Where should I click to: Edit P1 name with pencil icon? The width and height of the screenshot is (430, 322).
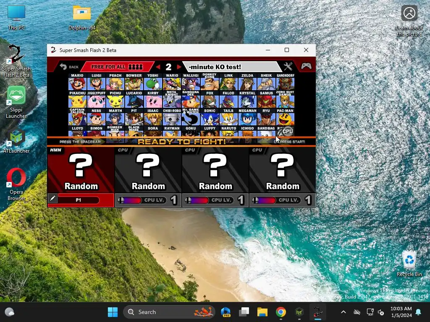click(53, 198)
